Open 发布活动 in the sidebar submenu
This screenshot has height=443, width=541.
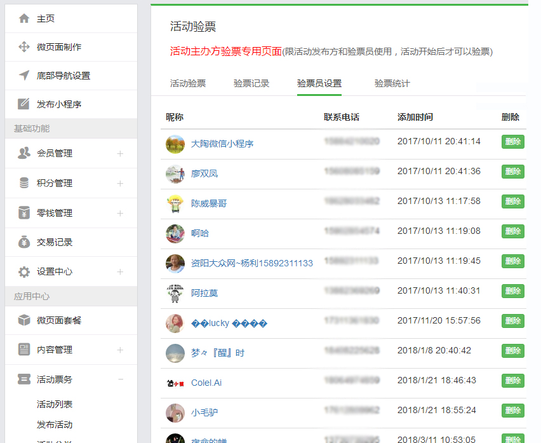[55, 425]
